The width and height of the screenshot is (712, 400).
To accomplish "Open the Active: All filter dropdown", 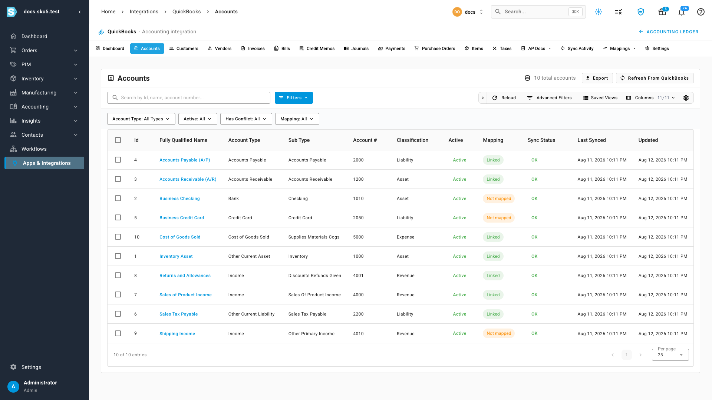I will pyautogui.click(x=198, y=119).
